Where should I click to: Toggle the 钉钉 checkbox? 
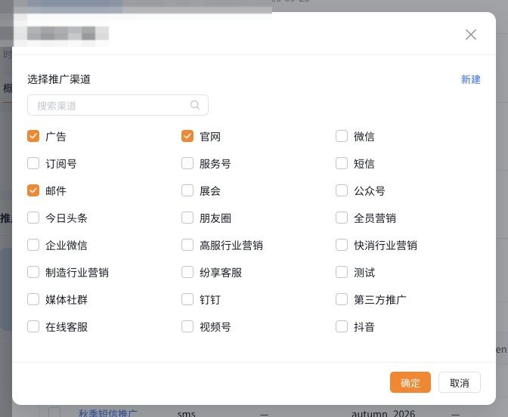click(187, 299)
